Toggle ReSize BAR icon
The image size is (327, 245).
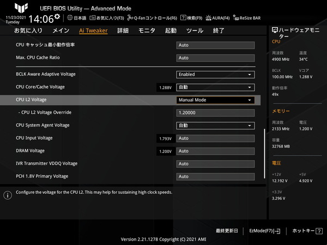point(236,18)
